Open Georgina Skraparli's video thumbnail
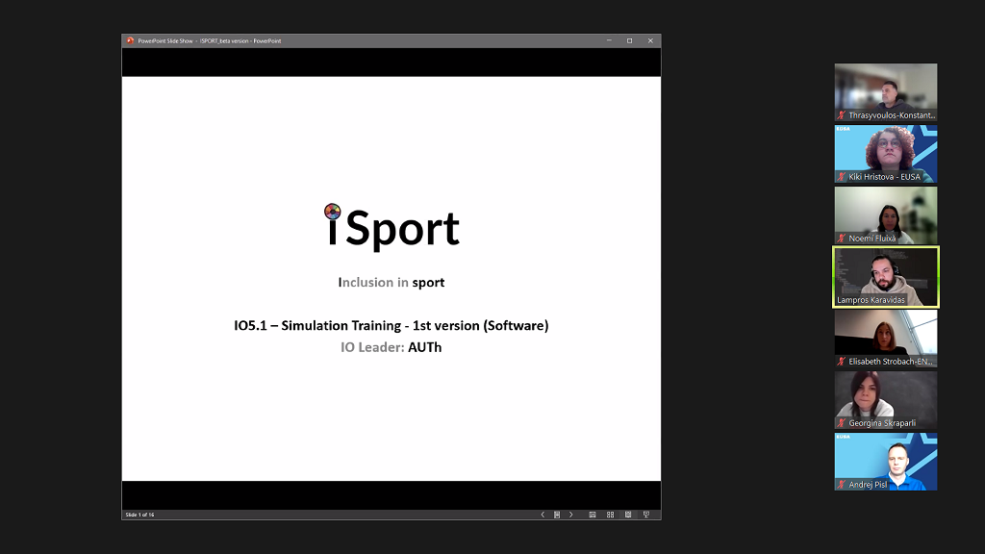This screenshot has width=985, height=554. tap(885, 400)
